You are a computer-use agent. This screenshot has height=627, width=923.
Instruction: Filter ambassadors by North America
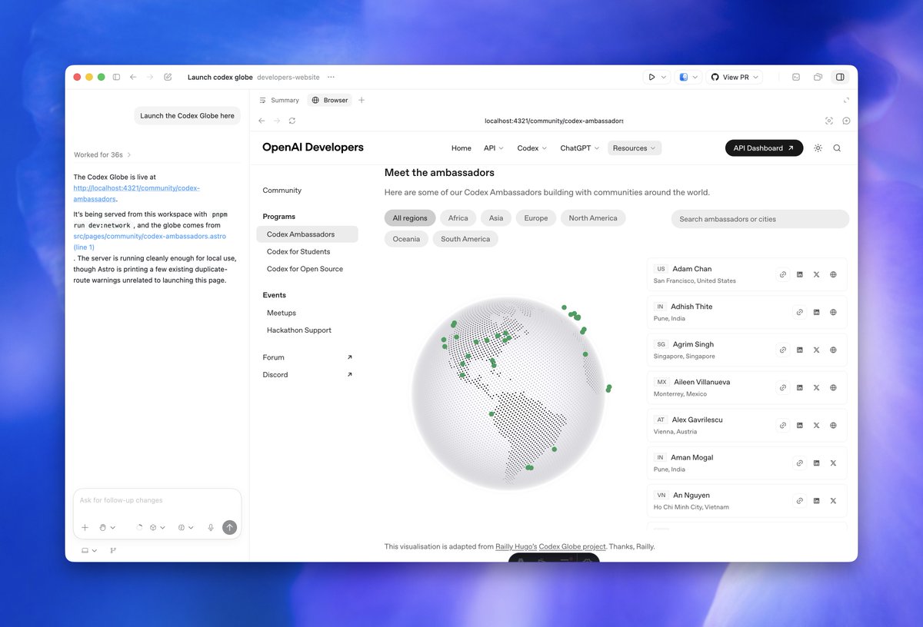click(593, 218)
